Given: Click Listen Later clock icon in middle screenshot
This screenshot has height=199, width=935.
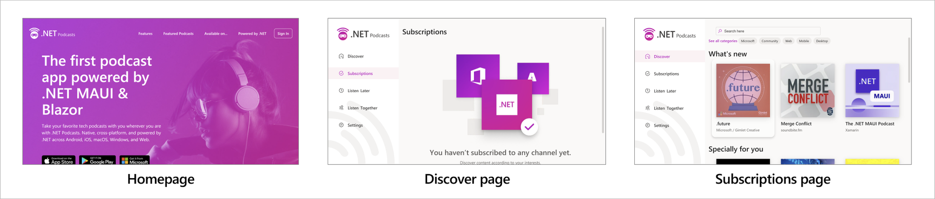Looking at the screenshot, I should point(341,91).
